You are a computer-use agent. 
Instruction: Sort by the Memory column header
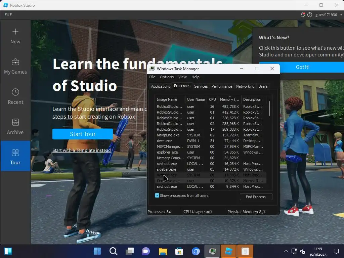point(229,99)
